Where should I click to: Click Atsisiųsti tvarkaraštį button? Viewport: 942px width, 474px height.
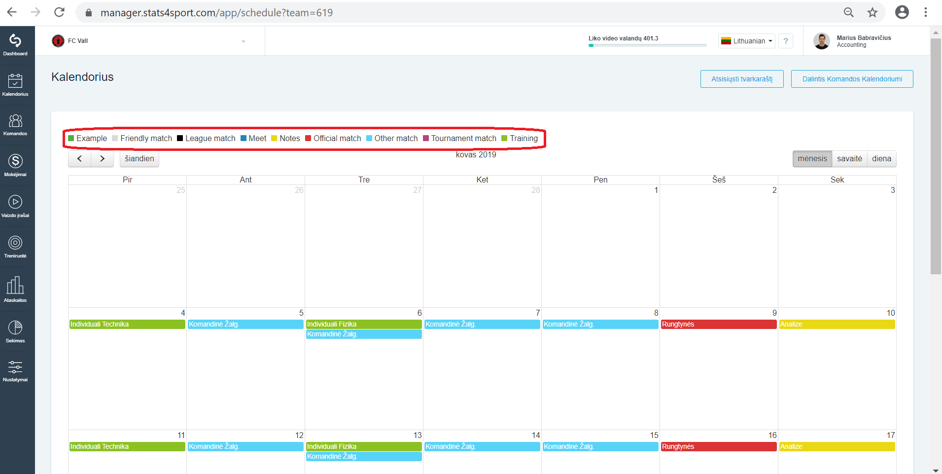(742, 79)
